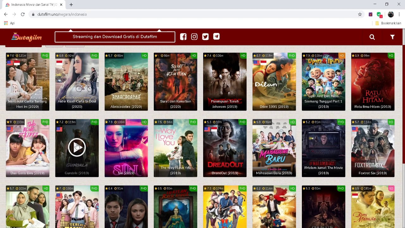Open the Bookmark lain folder
Screen dimensions: 405x228
click(x=388, y=23)
